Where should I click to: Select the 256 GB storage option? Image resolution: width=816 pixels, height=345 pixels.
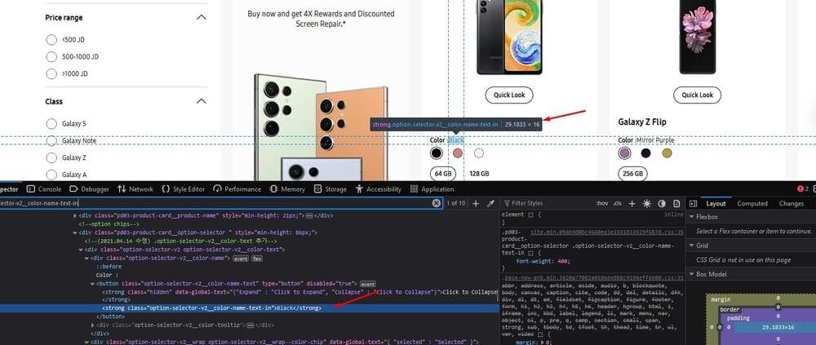(x=632, y=174)
